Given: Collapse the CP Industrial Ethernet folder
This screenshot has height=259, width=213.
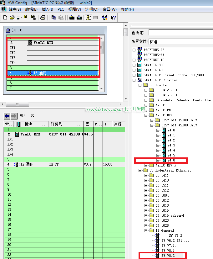Looking at the screenshot, I should tap(140, 170).
